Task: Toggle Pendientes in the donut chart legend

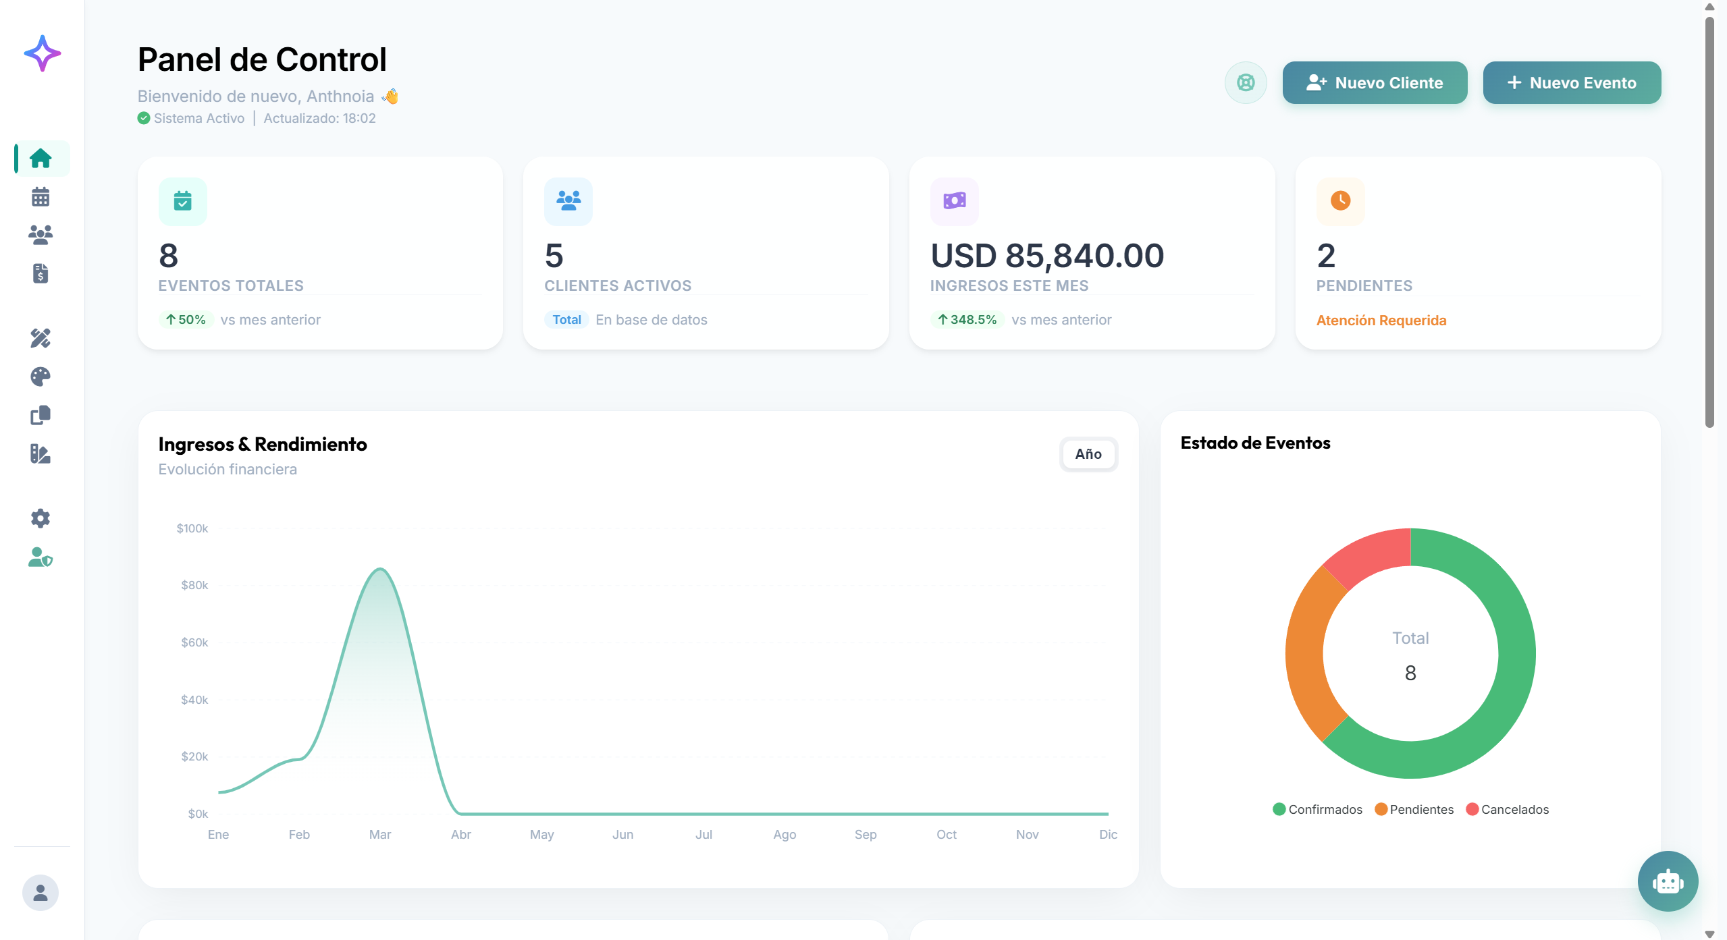Action: [x=1415, y=809]
